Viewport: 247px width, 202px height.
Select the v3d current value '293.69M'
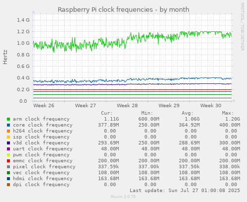tap(108, 143)
